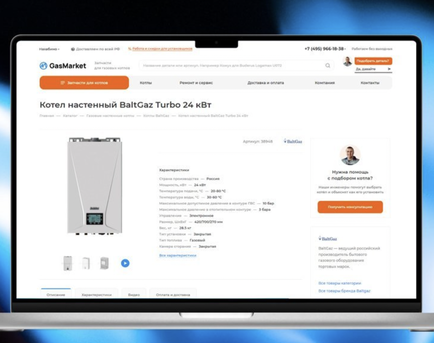Click the BaltGaz brand logo near the article number
This screenshot has height=343, width=434.
293,142
